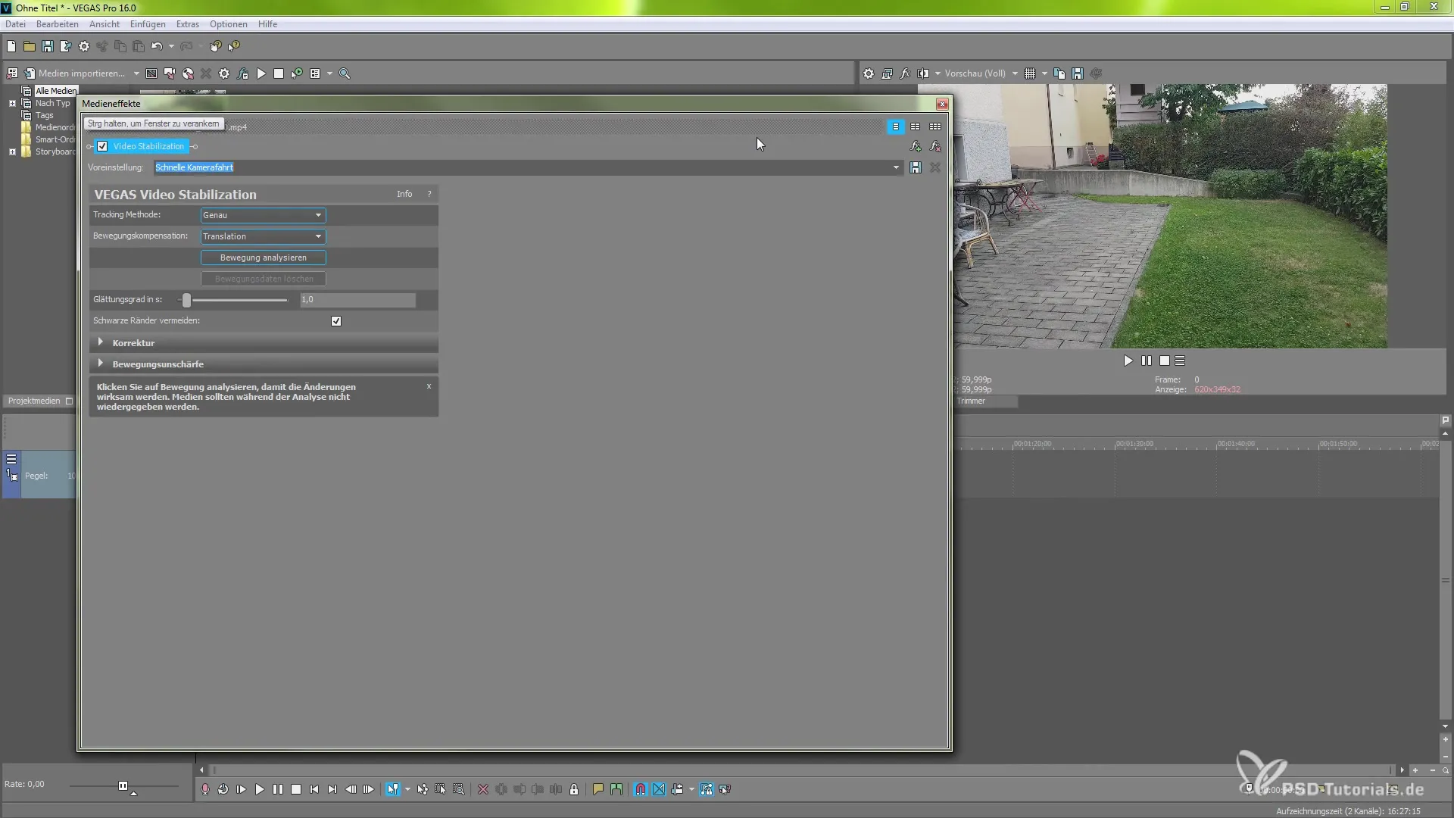
Task: Toggle snapping magnet icon in timeline toolbar
Action: [641, 789]
